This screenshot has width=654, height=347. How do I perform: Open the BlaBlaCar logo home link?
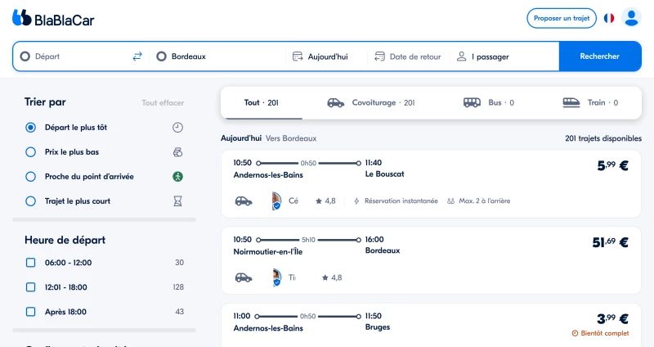tap(53, 18)
